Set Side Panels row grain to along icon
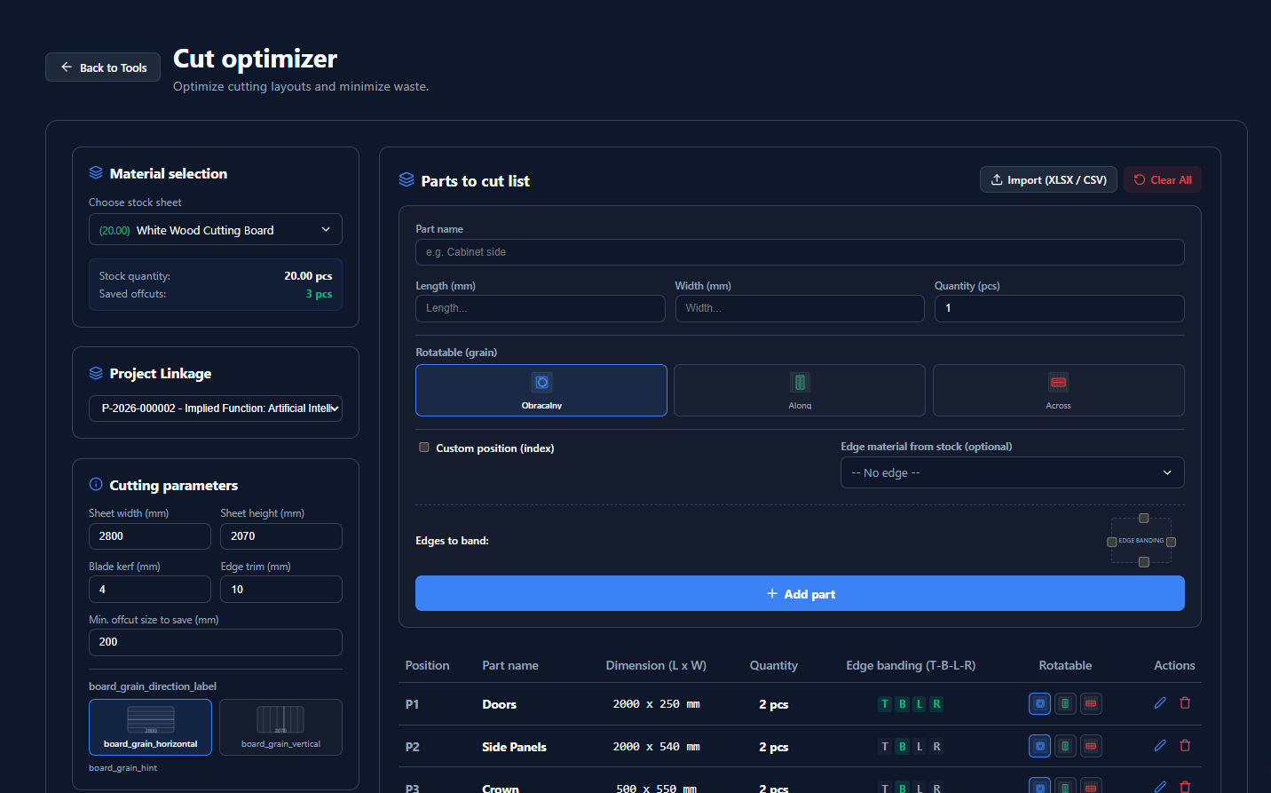This screenshot has height=793, width=1271. click(x=1065, y=746)
